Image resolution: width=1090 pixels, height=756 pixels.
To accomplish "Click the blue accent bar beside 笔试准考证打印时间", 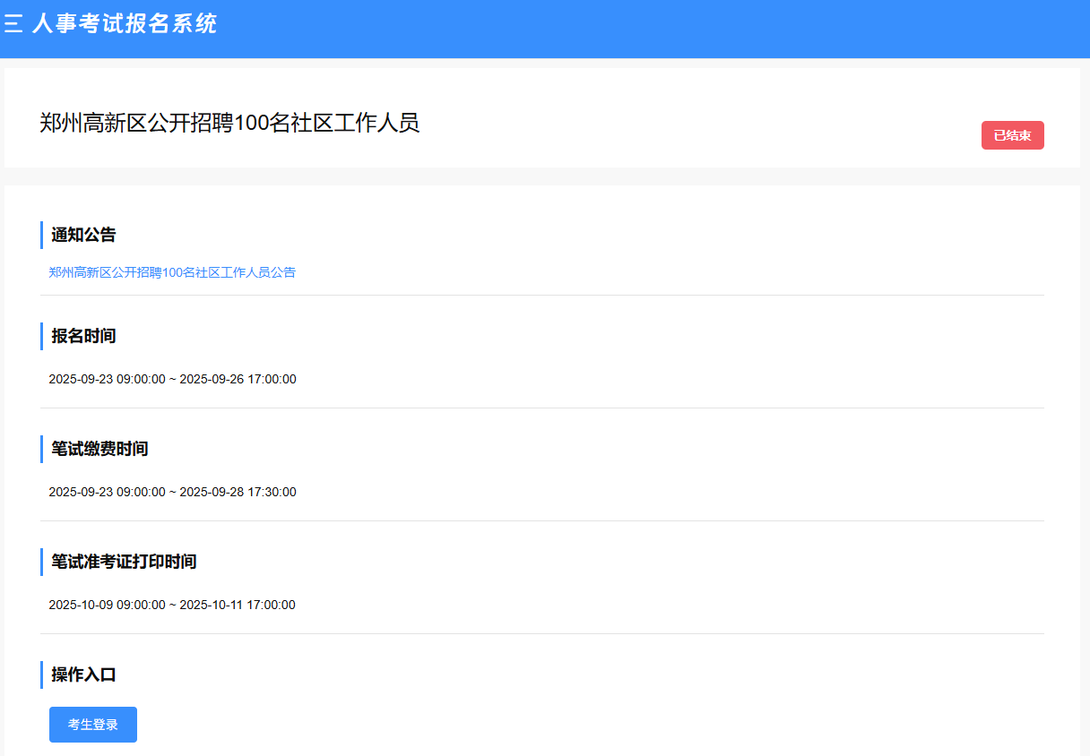I will (x=42, y=562).
